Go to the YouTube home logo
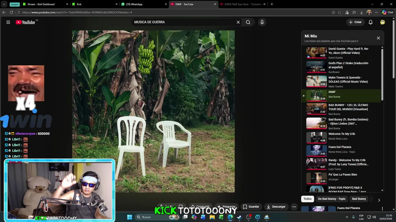 [x=25, y=22]
